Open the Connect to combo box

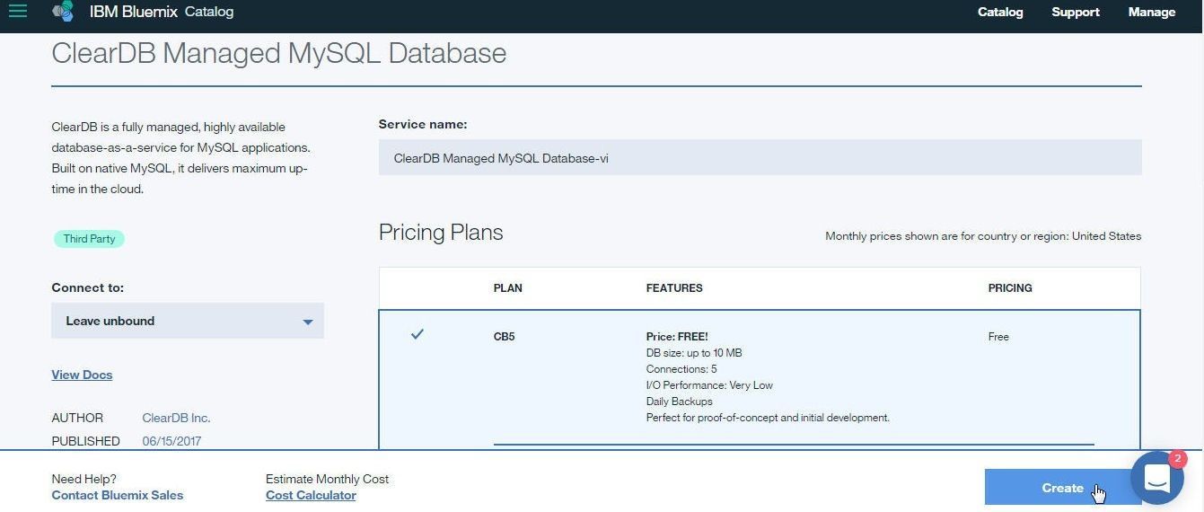[188, 321]
